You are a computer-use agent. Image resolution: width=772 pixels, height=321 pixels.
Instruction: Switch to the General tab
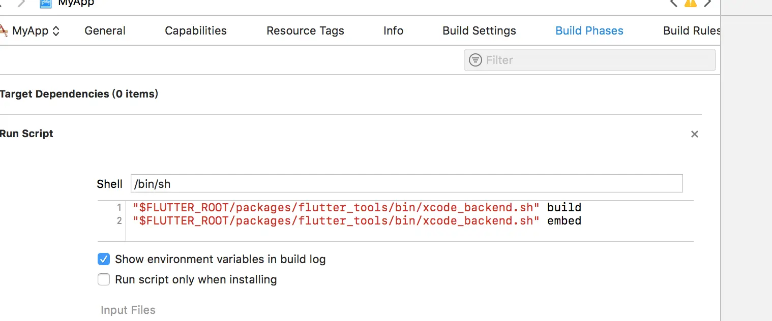click(105, 31)
